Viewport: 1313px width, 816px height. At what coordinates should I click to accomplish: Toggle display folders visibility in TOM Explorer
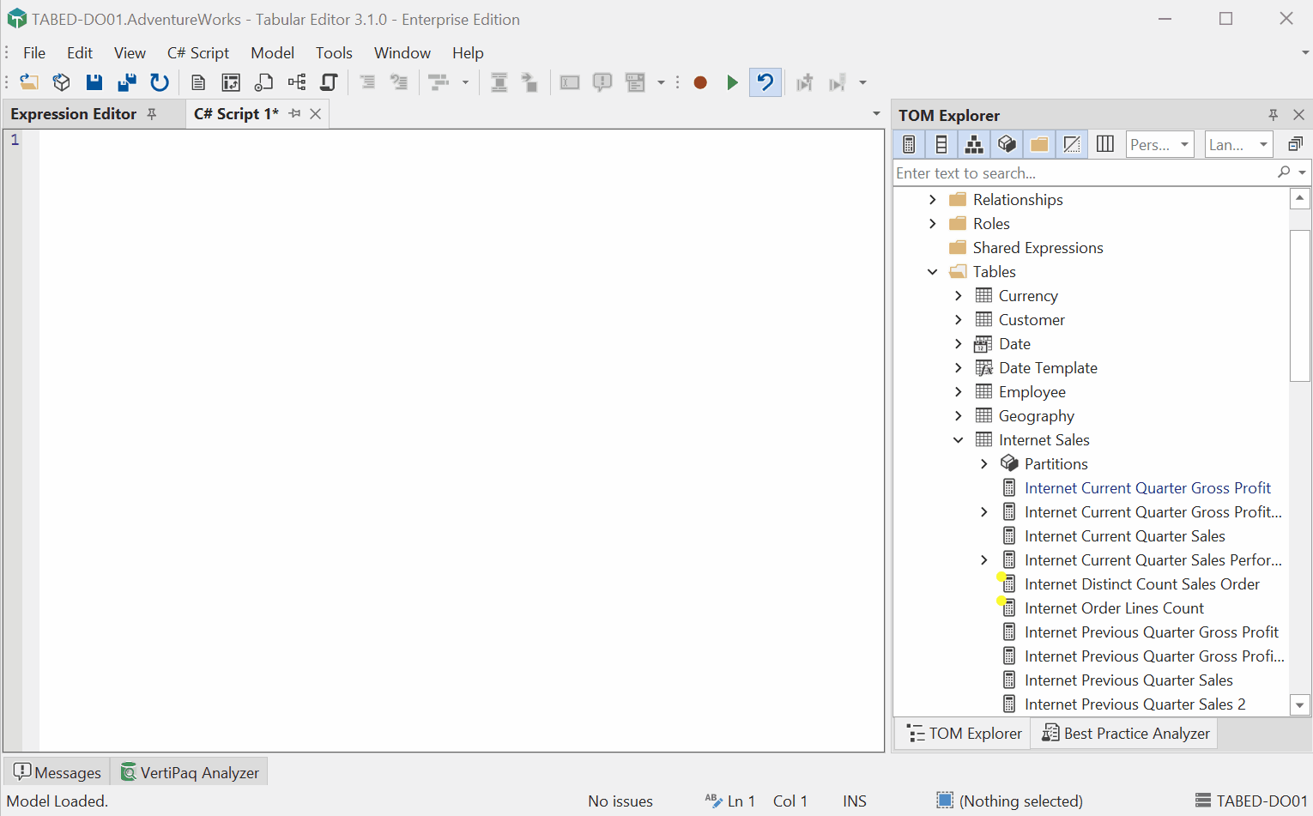[1039, 144]
